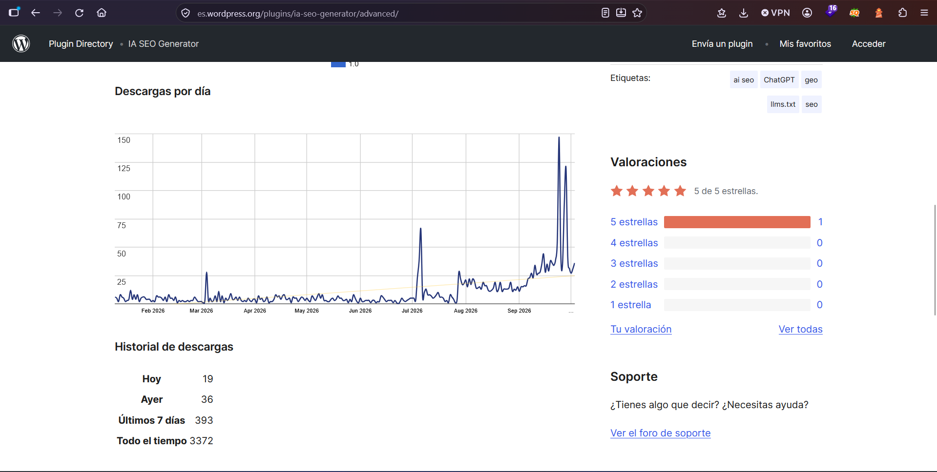This screenshot has width=937, height=472.
Task: Click Ver todas reviews link
Action: [x=800, y=329]
